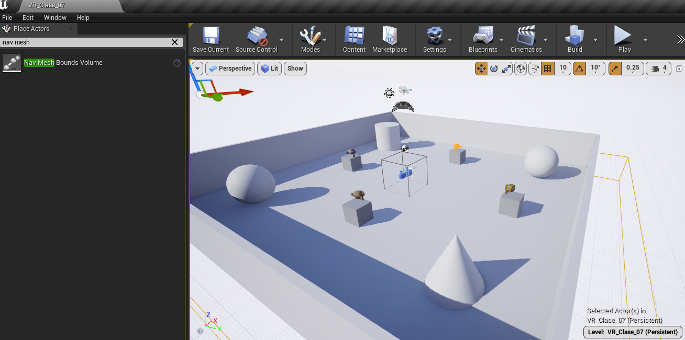Open the Window menu
This screenshot has width=685, height=340.
(x=55, y=17)
